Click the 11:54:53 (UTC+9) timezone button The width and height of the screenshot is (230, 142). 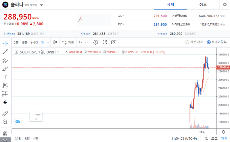(184, 139)
